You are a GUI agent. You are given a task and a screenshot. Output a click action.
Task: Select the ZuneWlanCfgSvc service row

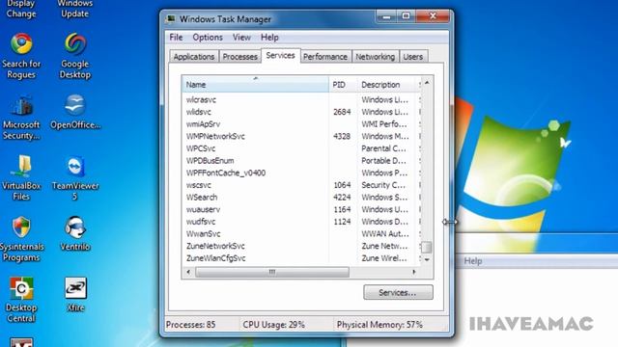click(x=301, y=258)
